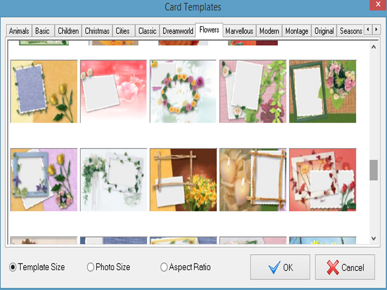Pick the pink fabric green vine template
The width and height of the screenshot is (387, 290).
coord(253,91)
